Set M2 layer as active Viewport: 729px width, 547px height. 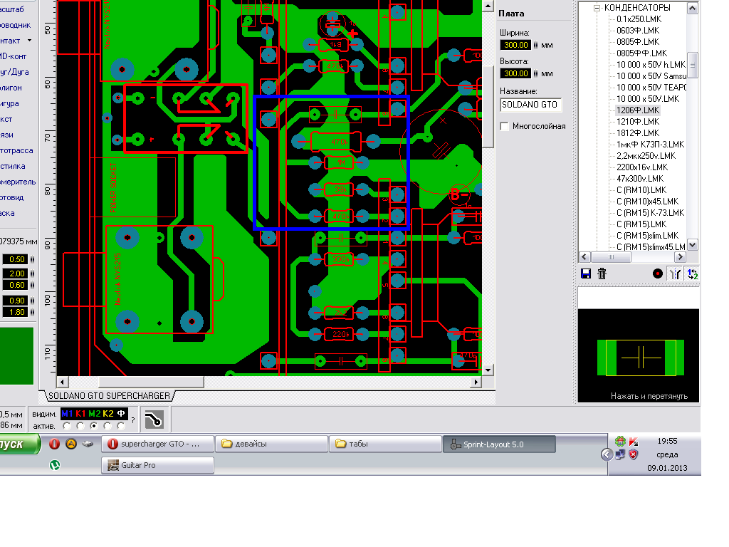(94, 426)
